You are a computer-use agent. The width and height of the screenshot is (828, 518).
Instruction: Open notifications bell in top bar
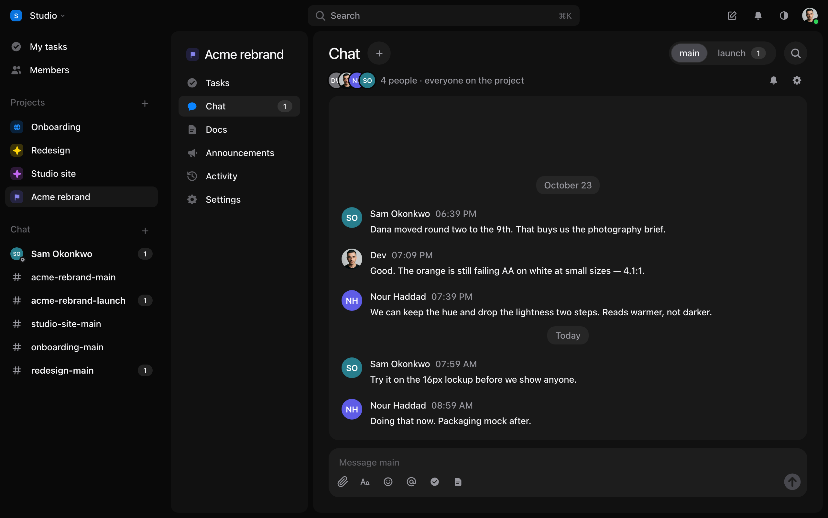(758, 16)
